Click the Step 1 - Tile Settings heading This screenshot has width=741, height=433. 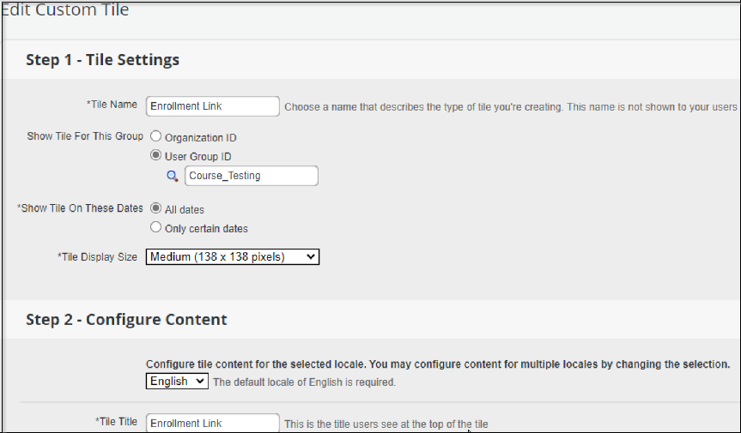102,60
